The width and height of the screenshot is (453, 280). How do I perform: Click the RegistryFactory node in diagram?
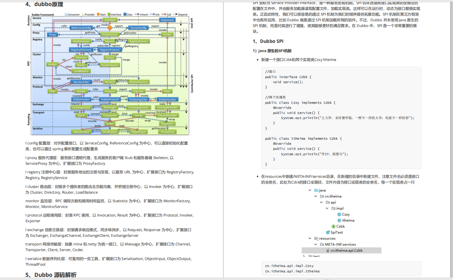pos(139,42)
